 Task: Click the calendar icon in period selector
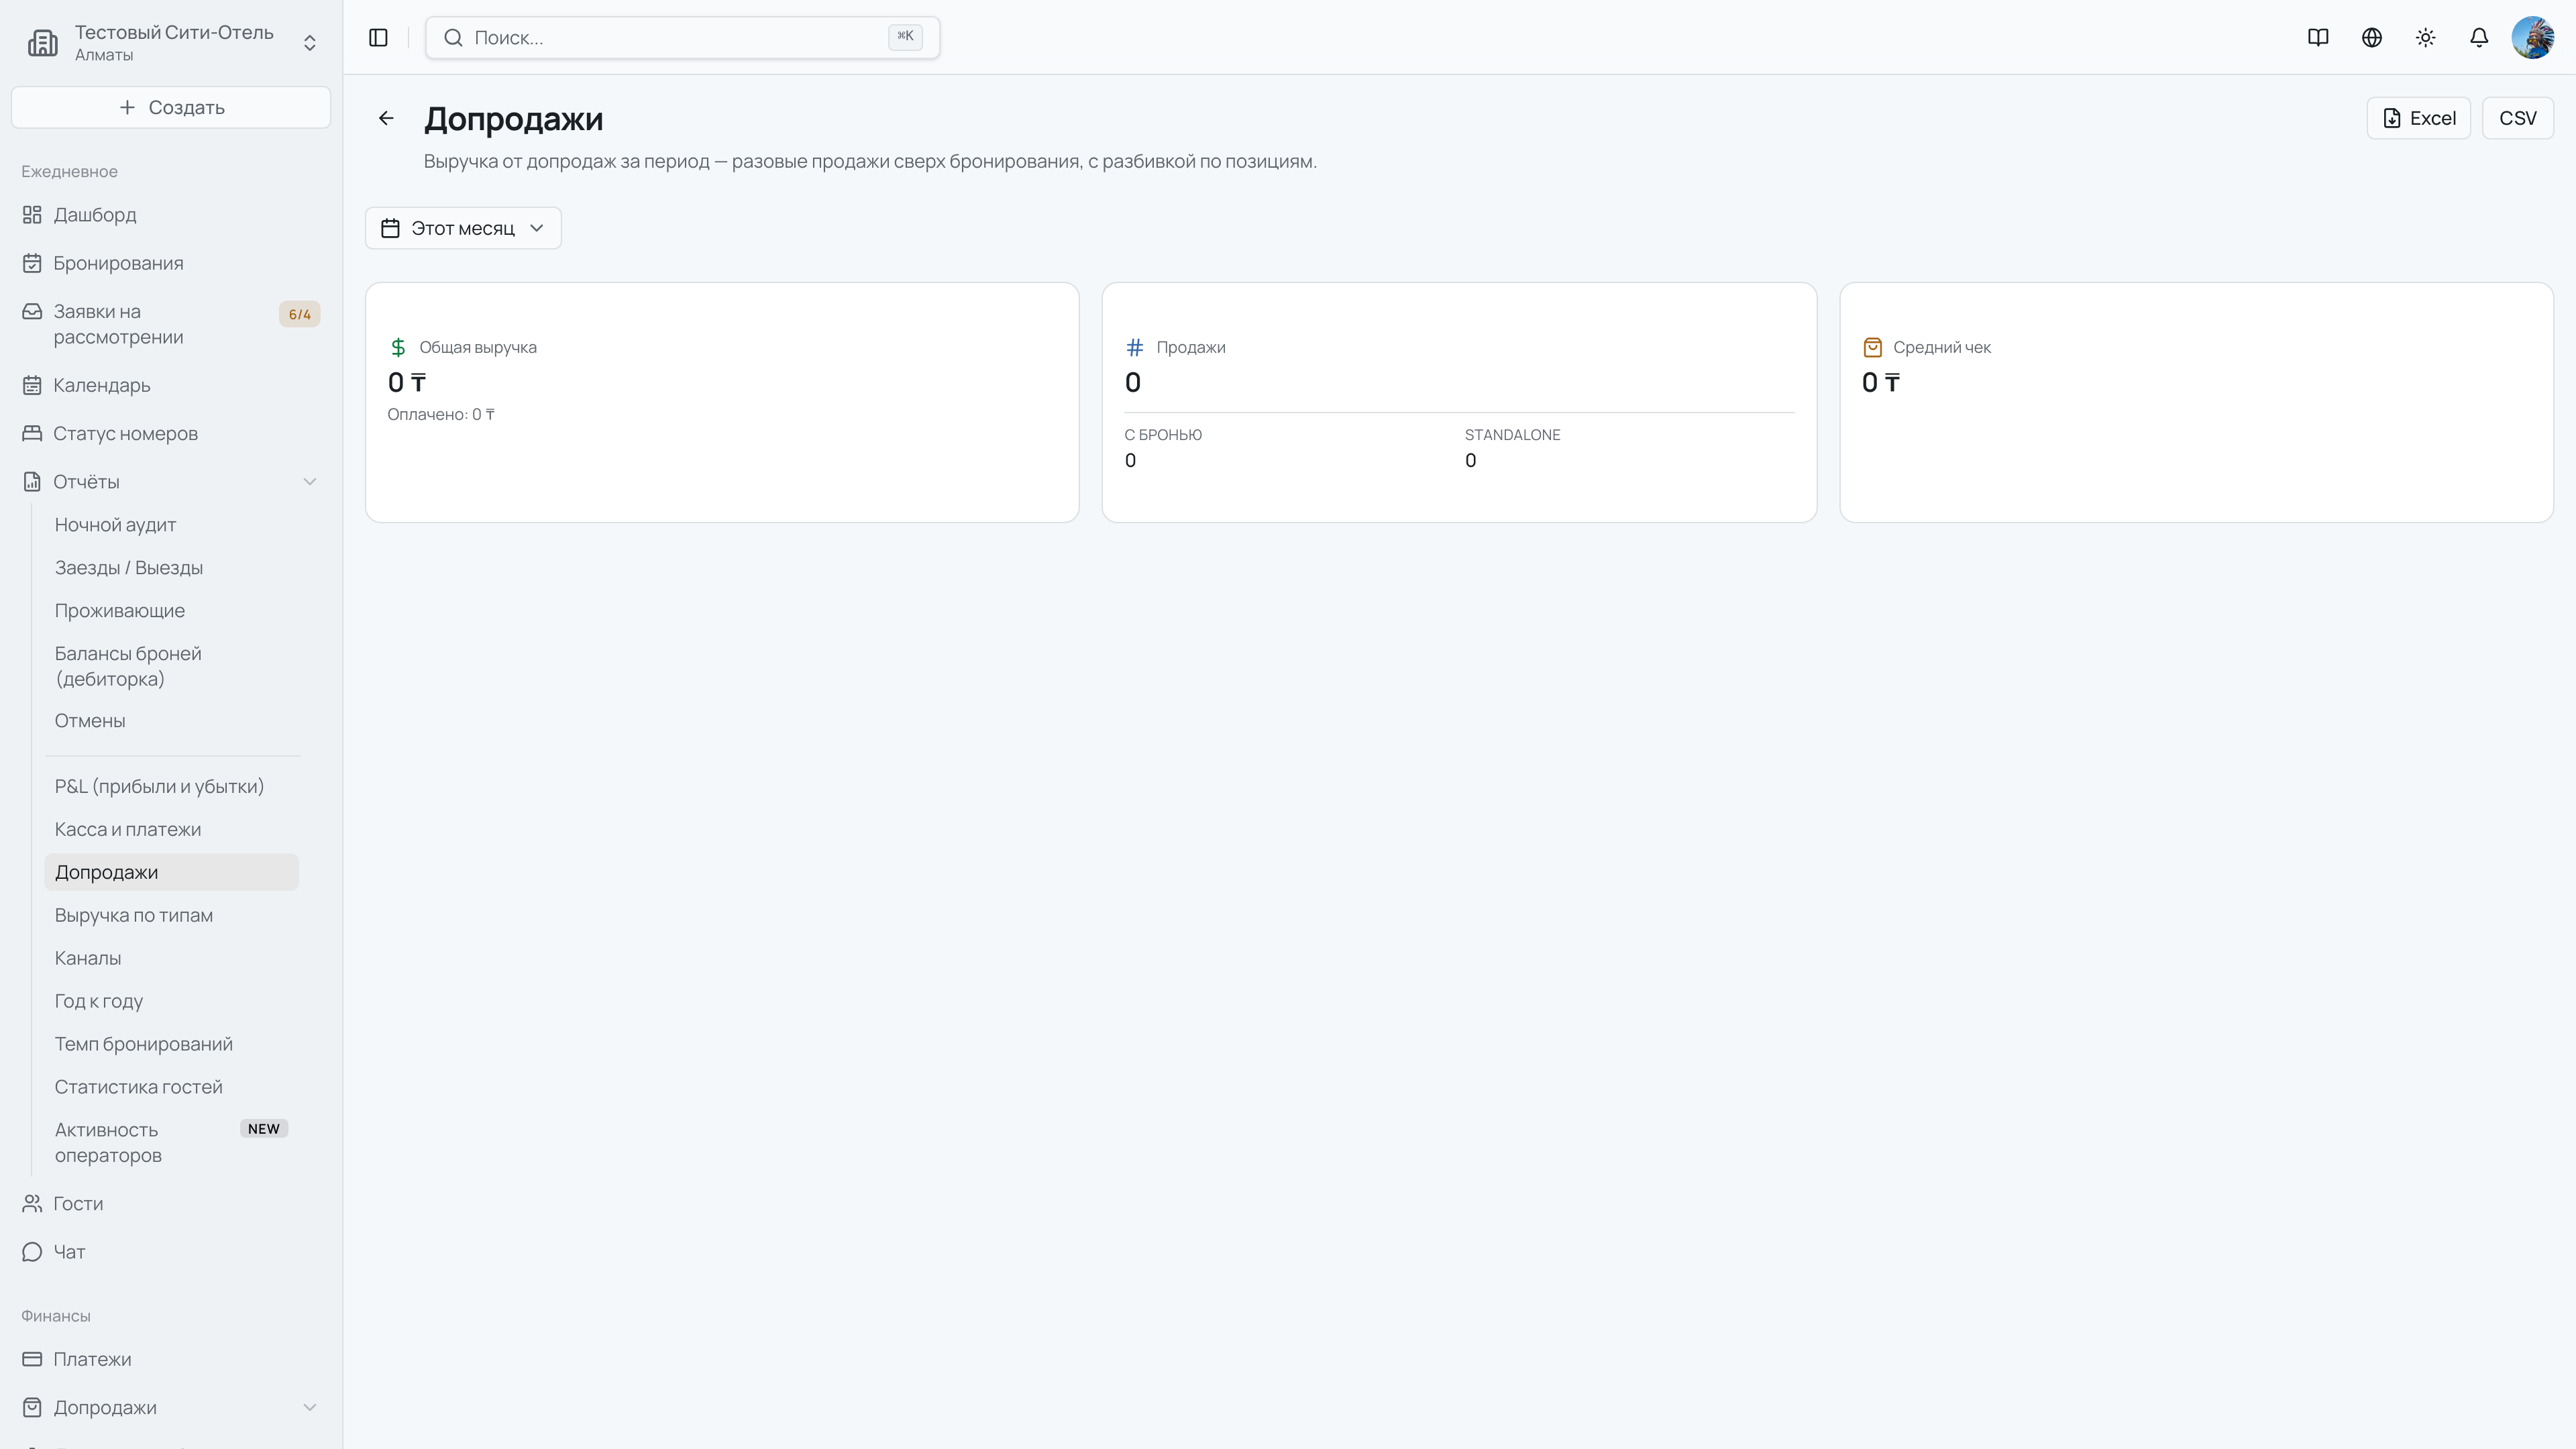(x=391, y=228)
